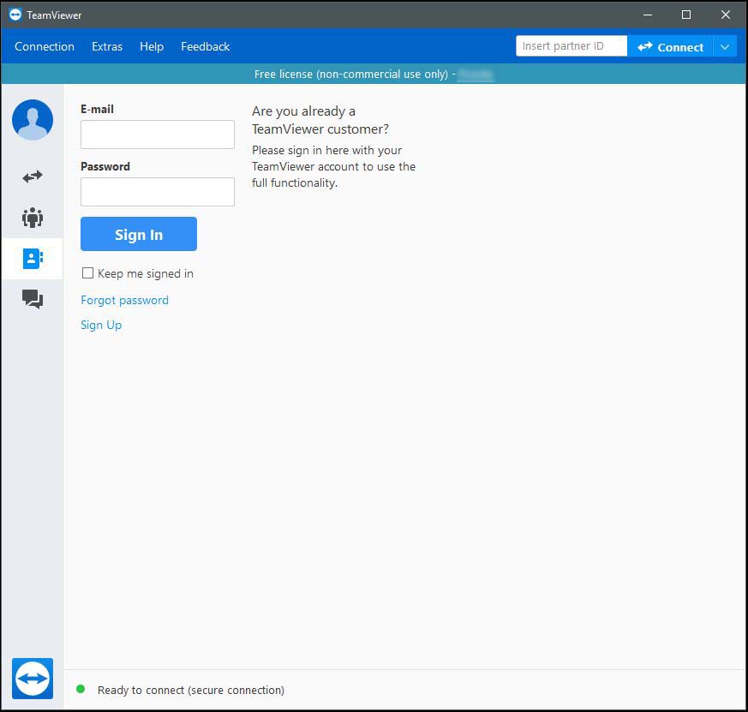
Task: Click the Insert partner ID field
Action: pyautogui.click(x=571, y=46)
